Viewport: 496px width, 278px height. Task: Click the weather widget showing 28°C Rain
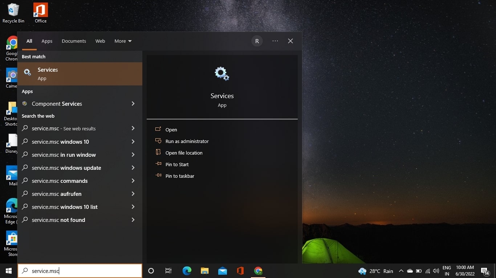[376, 271]
